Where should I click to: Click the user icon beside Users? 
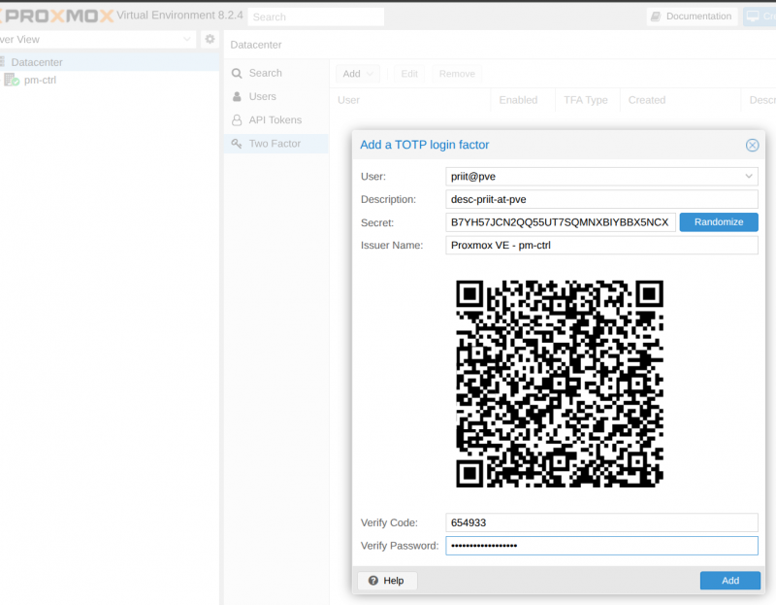coord(237,96)
